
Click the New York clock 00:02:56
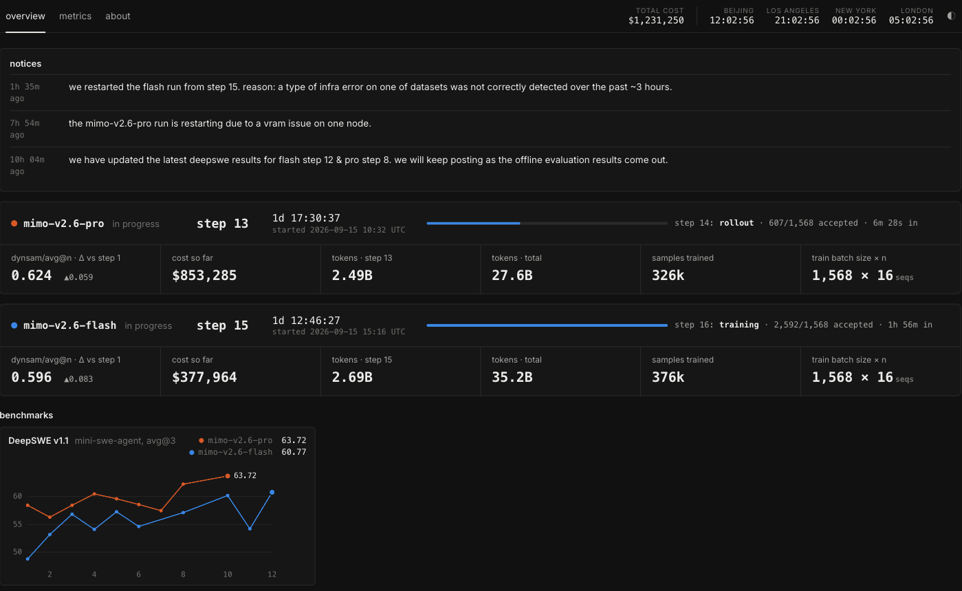pos(854,21)
